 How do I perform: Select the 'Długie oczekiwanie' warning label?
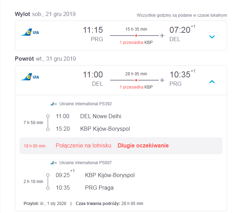(x=143, y=145)
